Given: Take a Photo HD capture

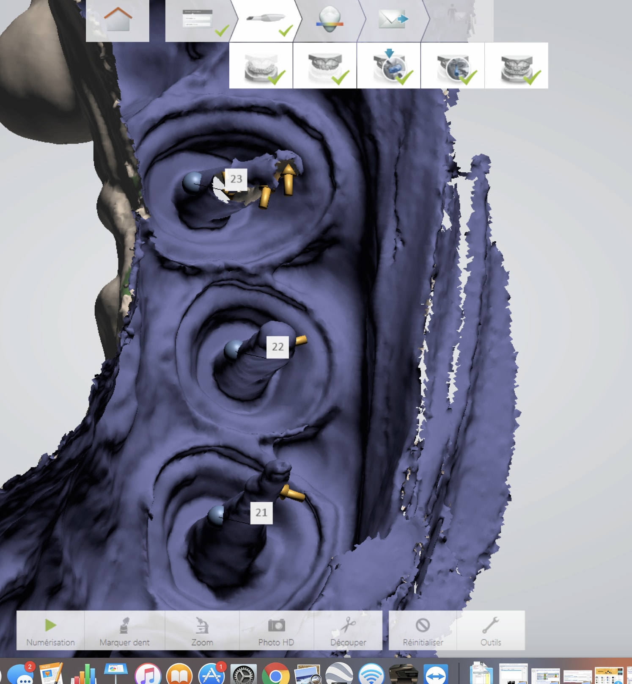Looking at the screenshot, I should (x=276, y=631).
